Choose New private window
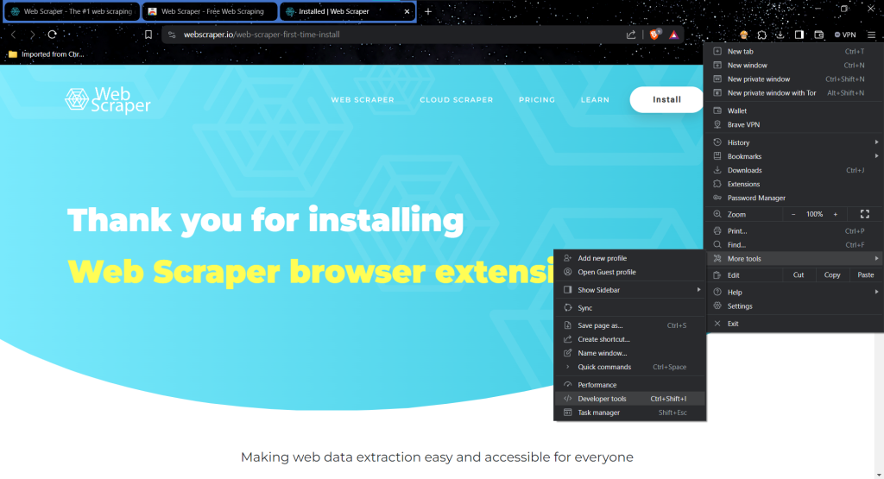The width and height of the screenshot is (884, 479). pyautogui.click(x=792, y=79)
